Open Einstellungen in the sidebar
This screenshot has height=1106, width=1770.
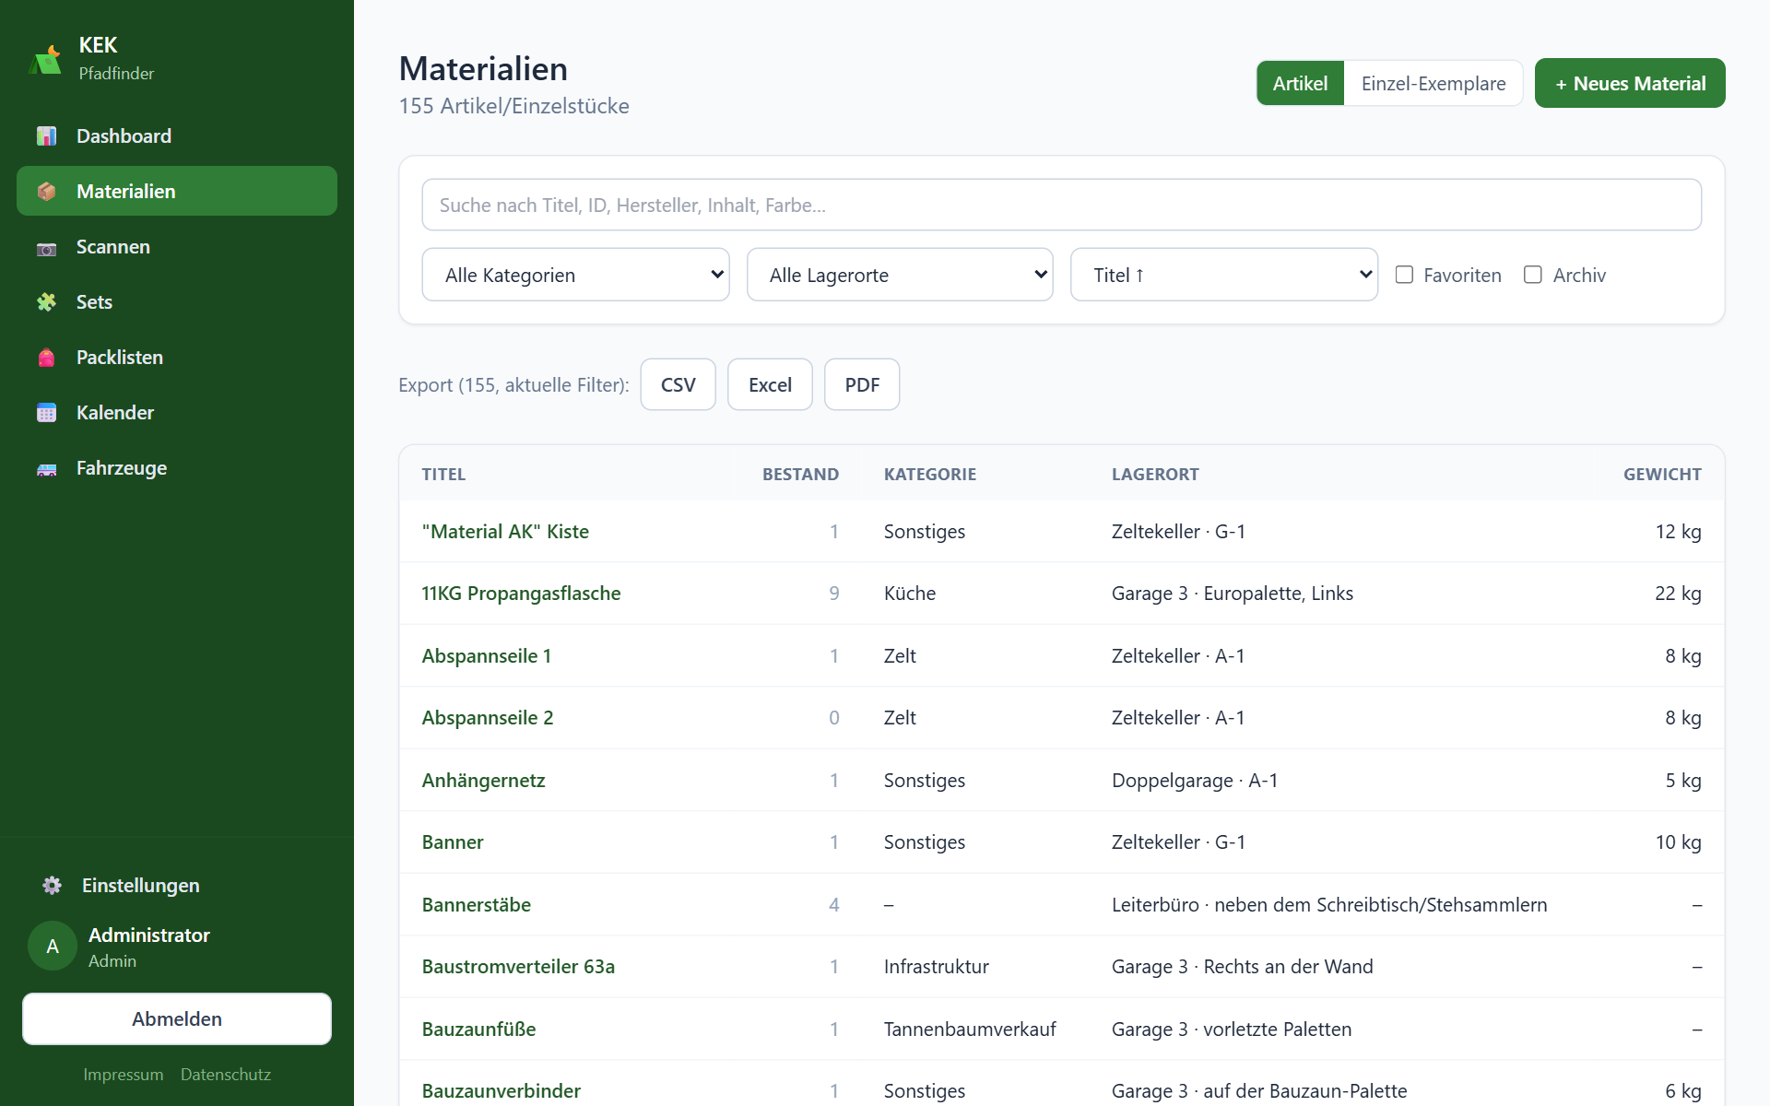[177, 886]
